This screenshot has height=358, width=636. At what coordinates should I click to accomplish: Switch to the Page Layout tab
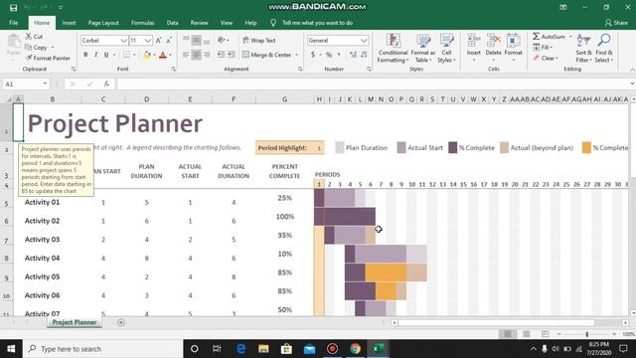coord(103,23)
